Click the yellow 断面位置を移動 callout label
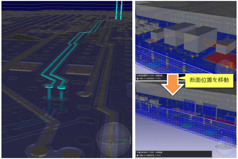Screen dimensions: 238x159 pyautogui.click(x=209, y=81)
